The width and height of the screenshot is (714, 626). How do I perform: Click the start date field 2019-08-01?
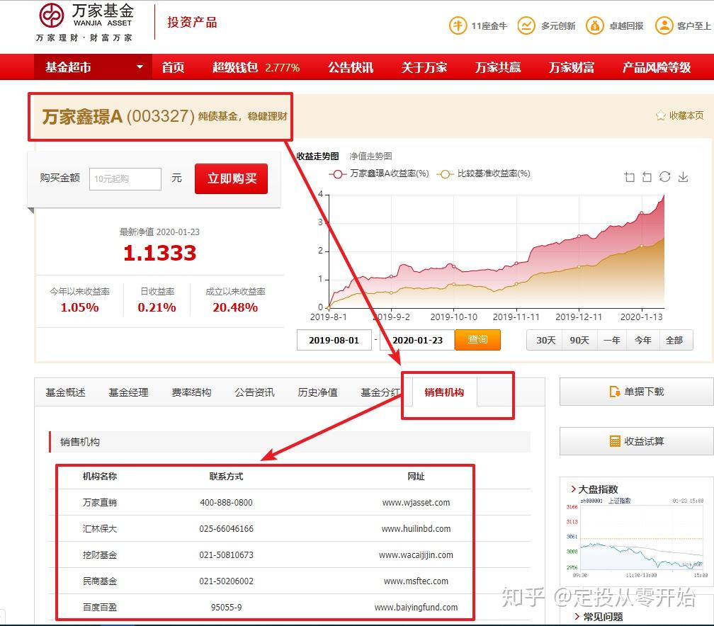(334, 340)
